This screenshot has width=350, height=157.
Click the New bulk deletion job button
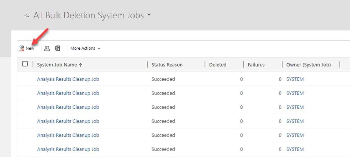point(26,48)
